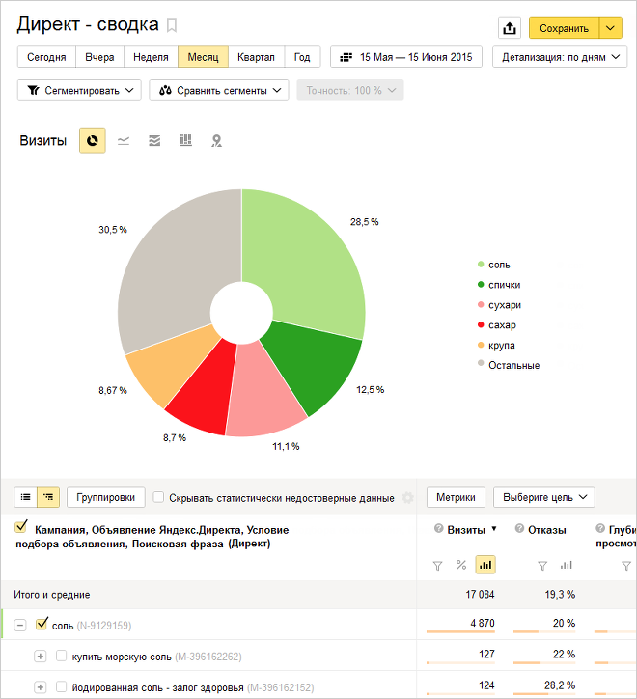
Task: Open the Сравнить сегменты dropdown
Action: pos(219,90)
